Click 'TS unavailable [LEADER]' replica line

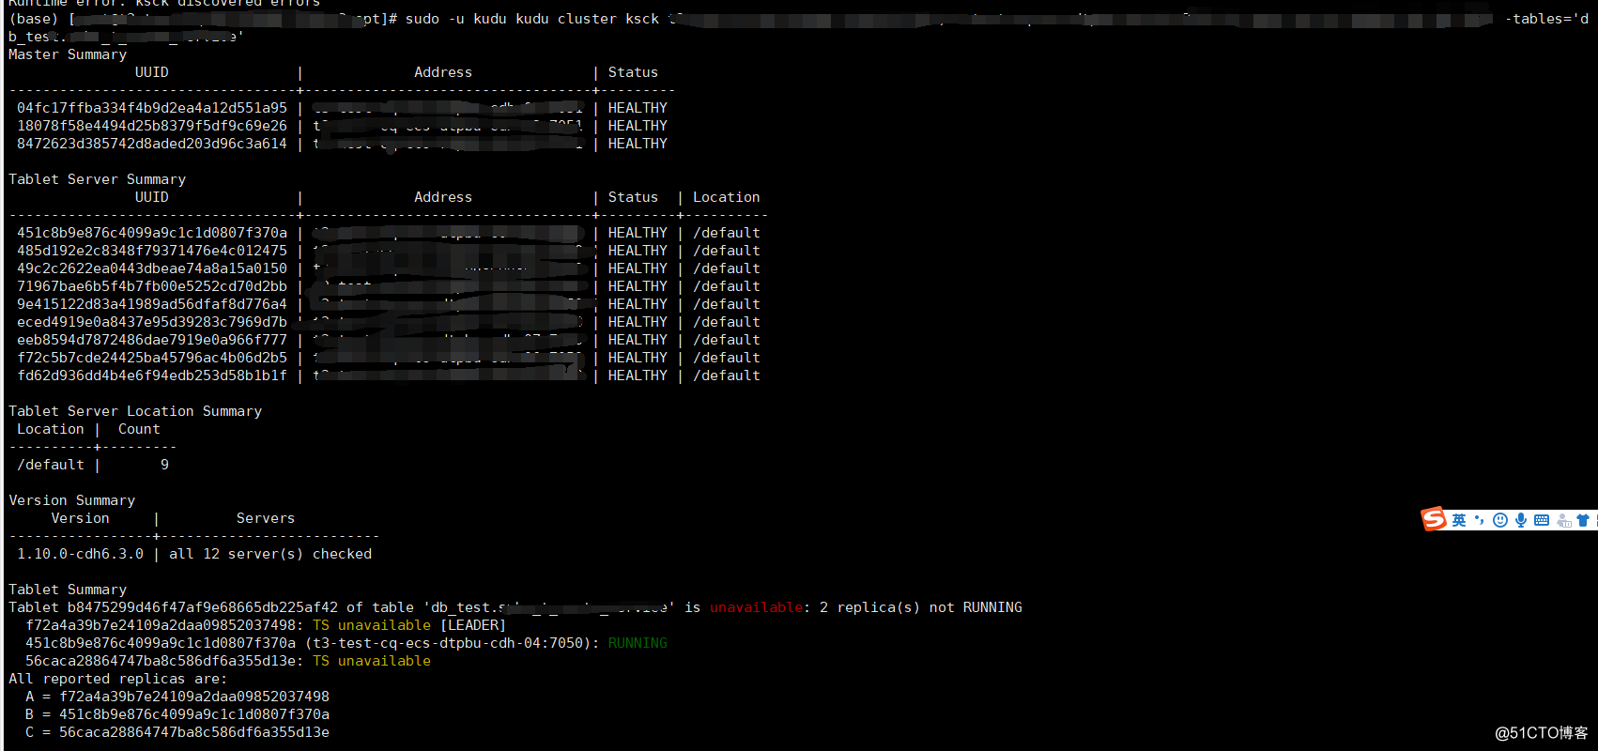coord(409,625)
